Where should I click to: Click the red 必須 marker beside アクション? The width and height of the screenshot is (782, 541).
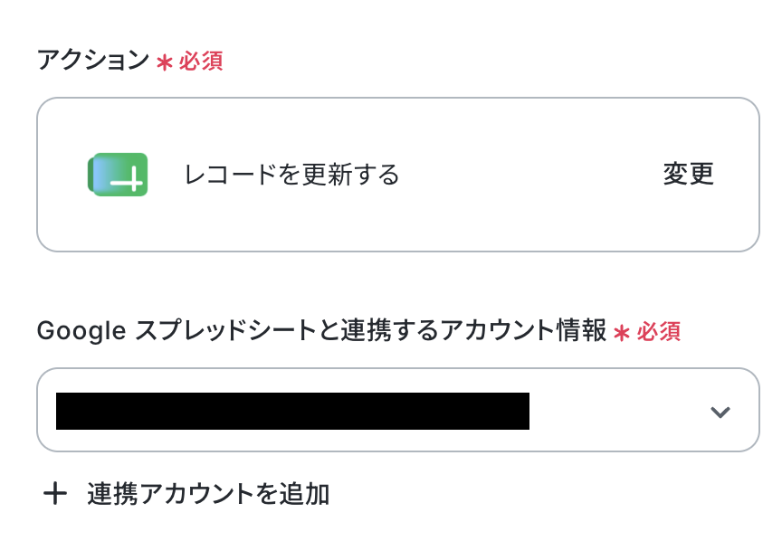(201, 62)
